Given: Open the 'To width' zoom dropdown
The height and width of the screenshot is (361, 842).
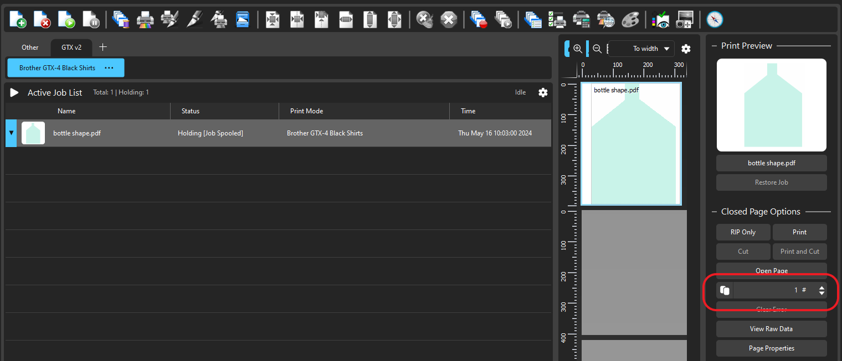Looking at the screenshot, I should 641,49.
